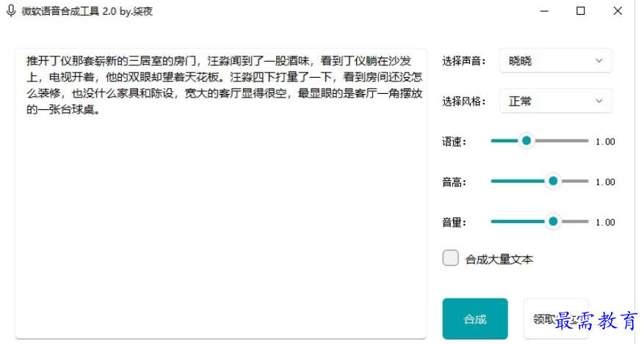Click the 1.00 value next to 语速
This screenshot has height=344, width=644.
[x=605, y=142]
